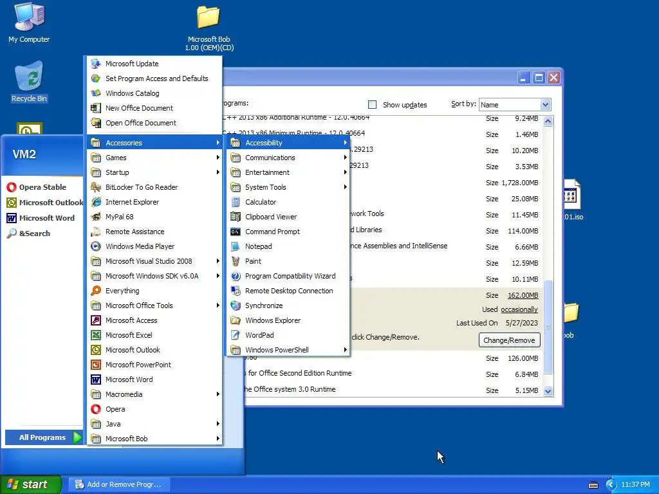Expand Microsoft Windows SDK v6.0A folder
The image size is (659, 494).
[x=154, y=276]
